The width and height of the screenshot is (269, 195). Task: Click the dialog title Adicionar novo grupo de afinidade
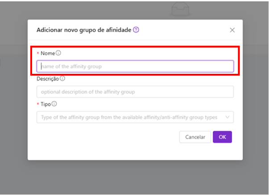[x=84, y=30]
